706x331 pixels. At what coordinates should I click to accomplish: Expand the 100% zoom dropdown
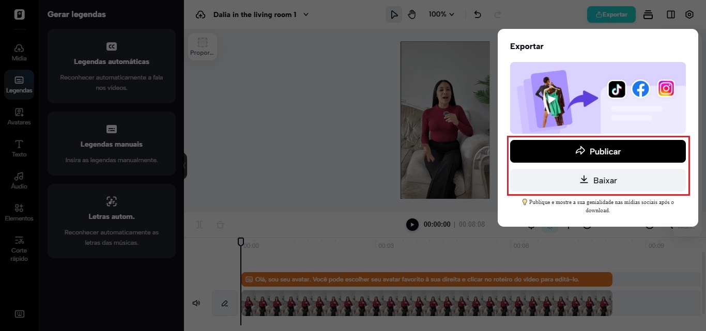pyautogui.click(x=441, y=14)
